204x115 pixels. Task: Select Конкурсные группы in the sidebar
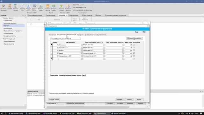pyautogui.click(x=10, y=36)
